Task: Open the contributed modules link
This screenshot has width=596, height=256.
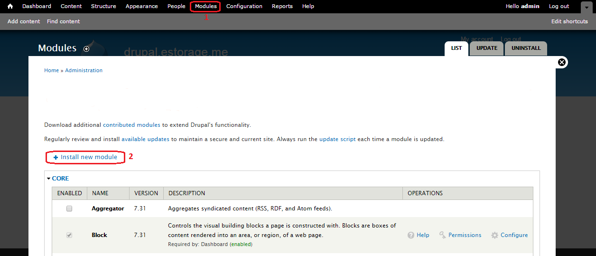Action: coord(131,125)
